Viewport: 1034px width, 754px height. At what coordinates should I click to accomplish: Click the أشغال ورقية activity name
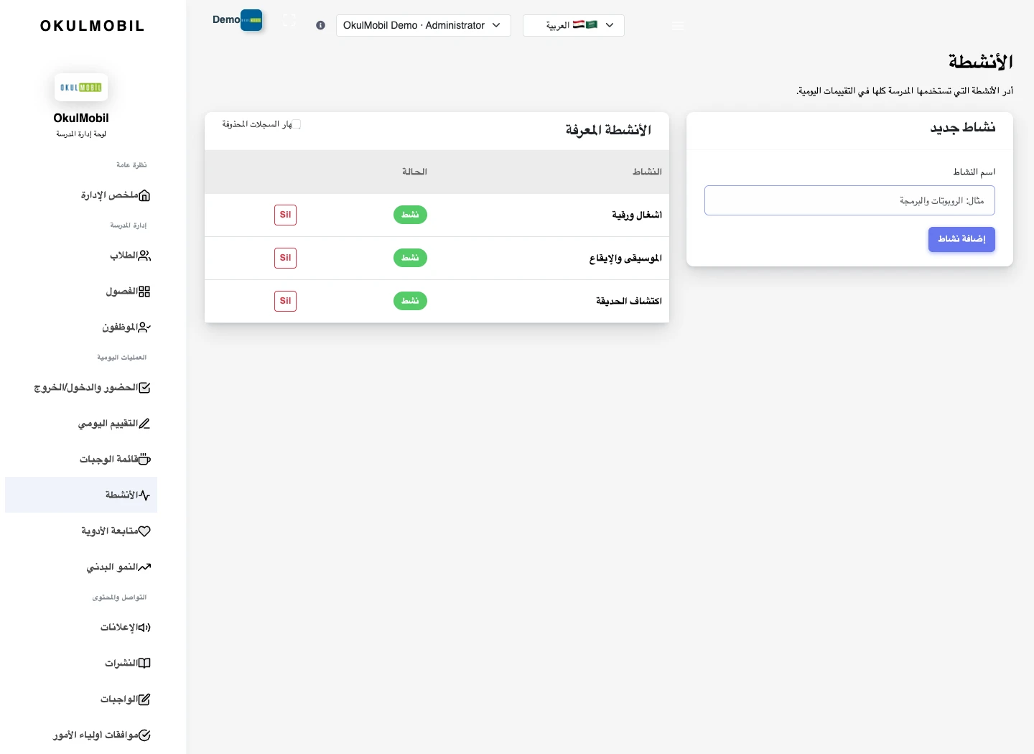(x=637, y=215)
